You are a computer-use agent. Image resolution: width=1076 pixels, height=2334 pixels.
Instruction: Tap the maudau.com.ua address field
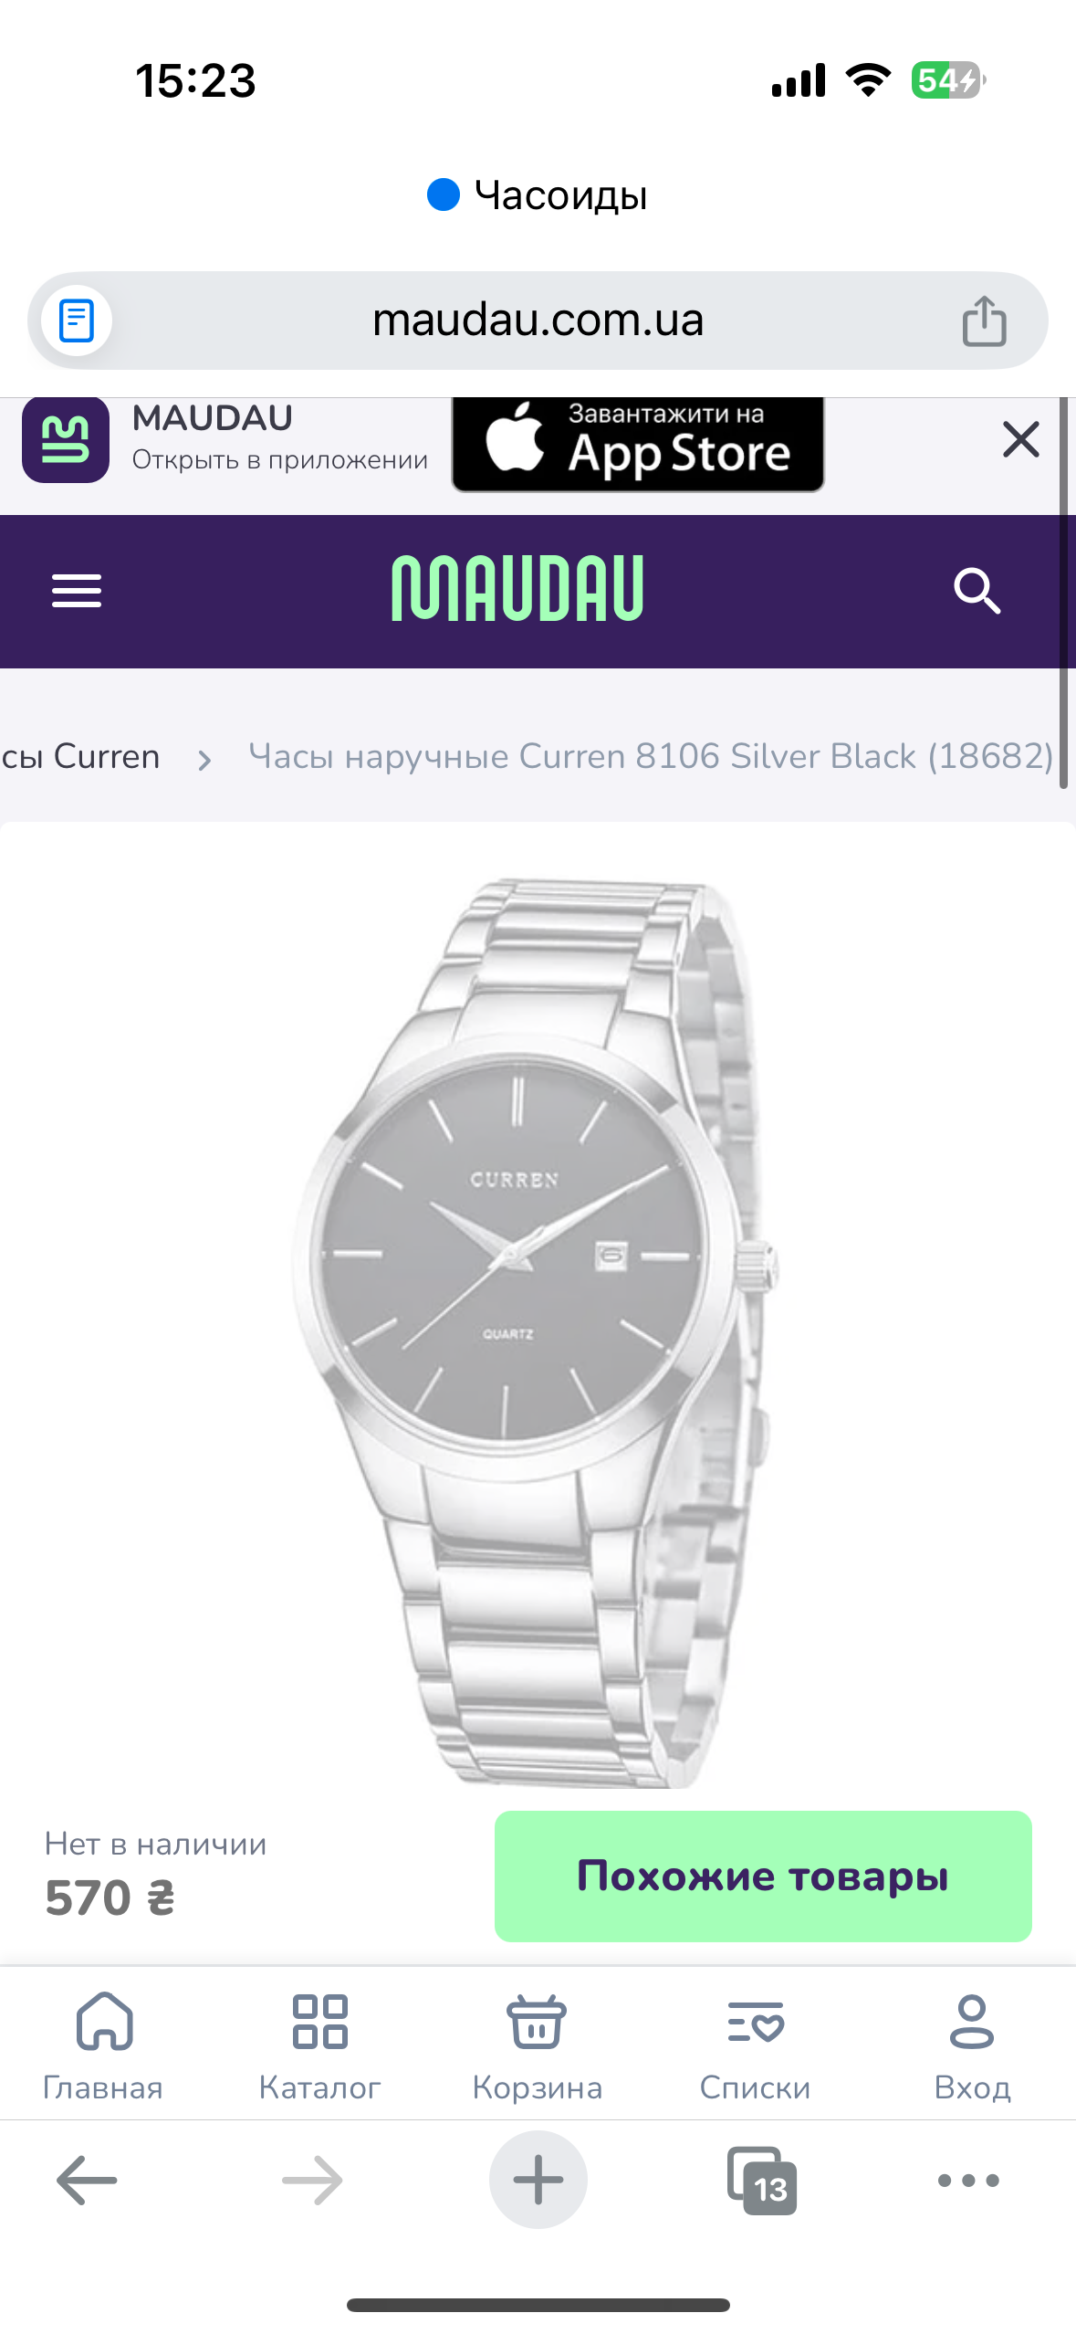coord(538,321)
